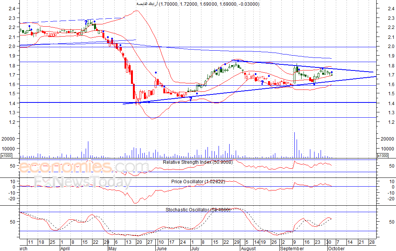Click the 1.3 price label on right axis
The image size is (396, 251).
[391, 113]
